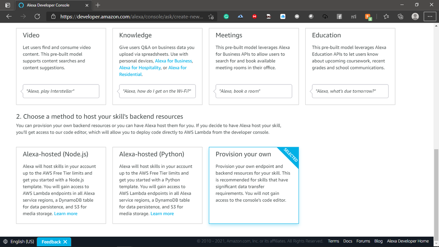This screenshot has height=247, width=439.
Task: Choose the Education pre-built model card
Action: click(350, 66)
